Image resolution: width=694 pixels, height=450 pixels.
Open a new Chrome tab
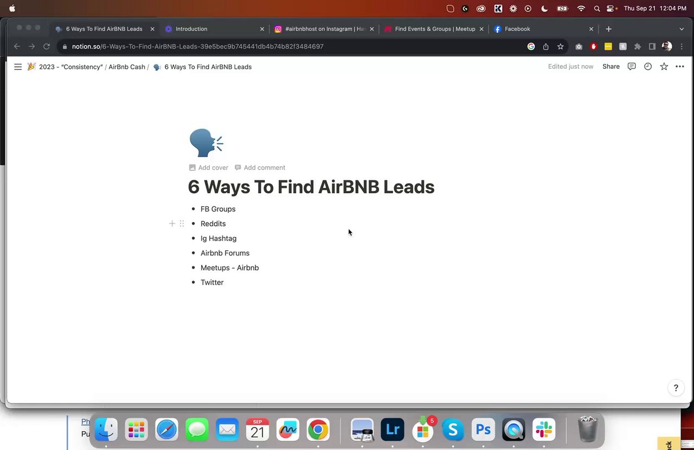(x=608, y=29)
